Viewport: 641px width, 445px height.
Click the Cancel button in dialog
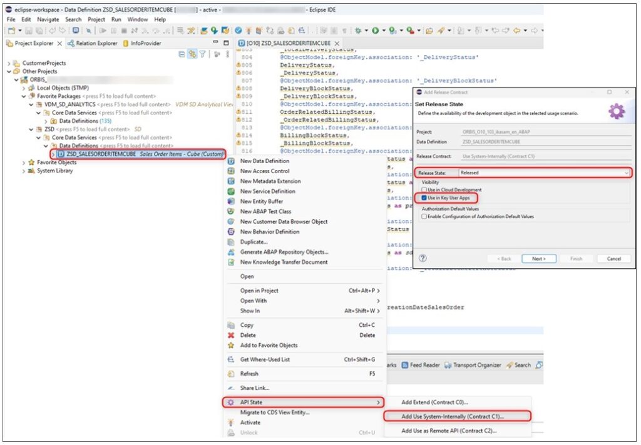tap(613, 259)
